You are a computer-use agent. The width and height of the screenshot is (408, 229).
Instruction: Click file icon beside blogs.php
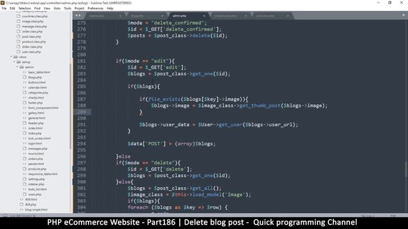(24, 78)
